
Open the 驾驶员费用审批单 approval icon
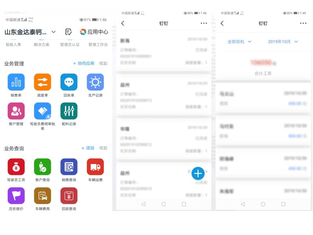click(x=42, y=112)
